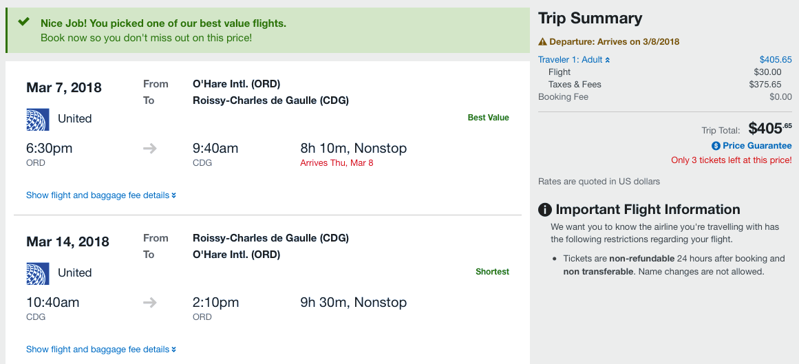Click the United logo for Mar 14 flight
The image size is (799, 364).
pyautogui.click(x=37, y=273)
